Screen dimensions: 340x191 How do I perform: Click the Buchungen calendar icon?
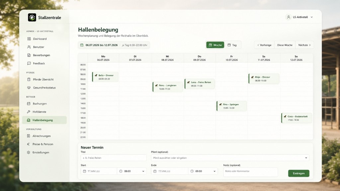29,104
